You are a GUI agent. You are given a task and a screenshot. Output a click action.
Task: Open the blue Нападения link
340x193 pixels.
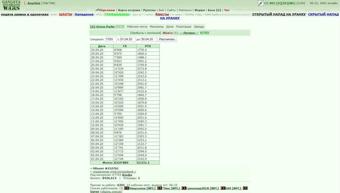click(x=84, y=14)
